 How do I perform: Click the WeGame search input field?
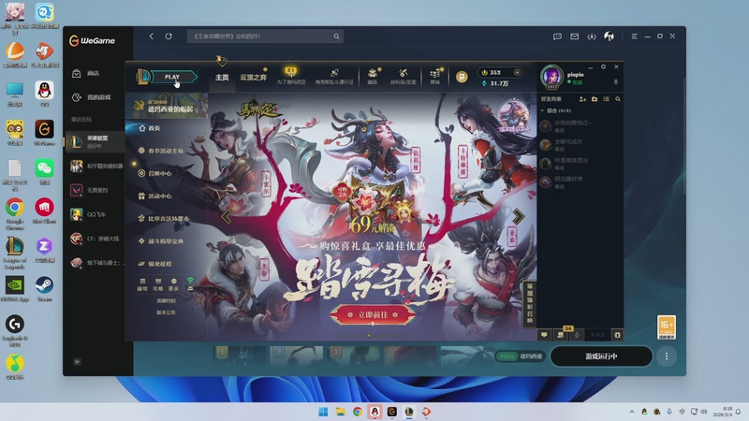coord(265,36)
